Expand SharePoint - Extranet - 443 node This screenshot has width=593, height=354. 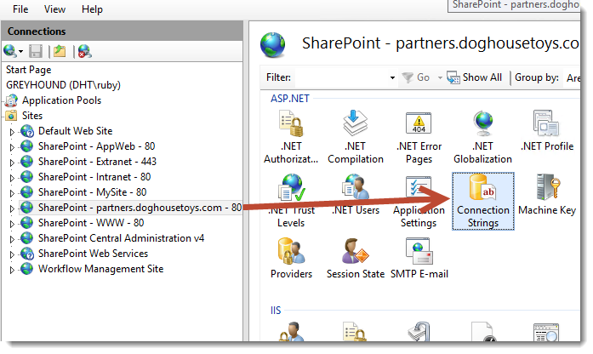coord(12,163)
